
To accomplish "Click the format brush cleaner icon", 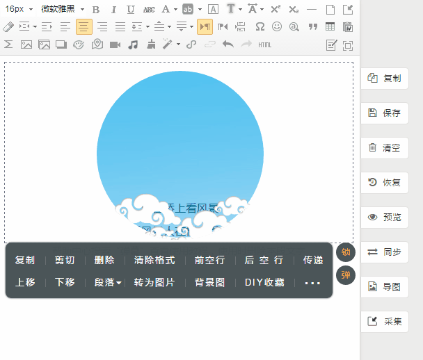I will (x=151, y=44).
